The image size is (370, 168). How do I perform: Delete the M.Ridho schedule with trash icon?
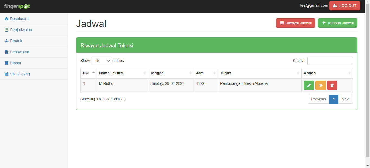point(332,85)
